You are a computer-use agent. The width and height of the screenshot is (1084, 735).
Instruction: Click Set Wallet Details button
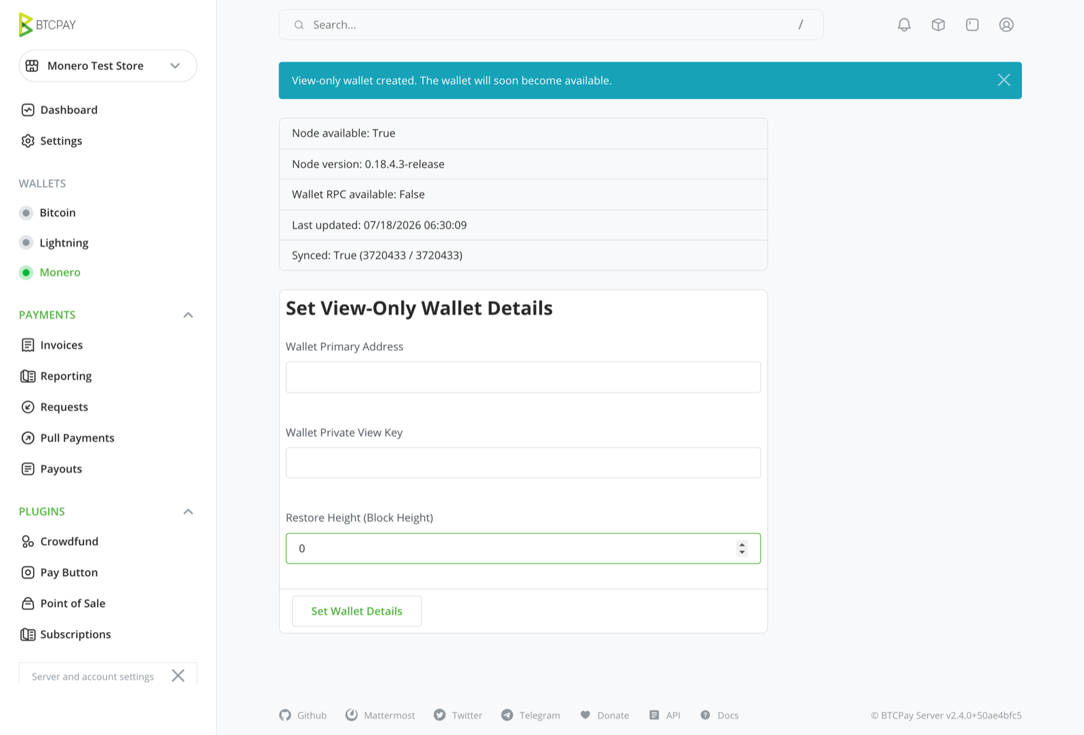click(x=357, y=611)
